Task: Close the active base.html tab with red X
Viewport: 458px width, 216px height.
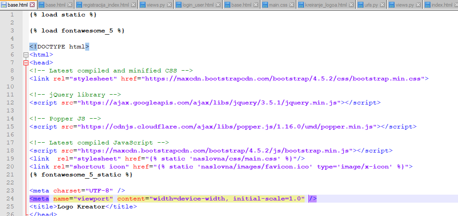Action: [x=32, y=5]
